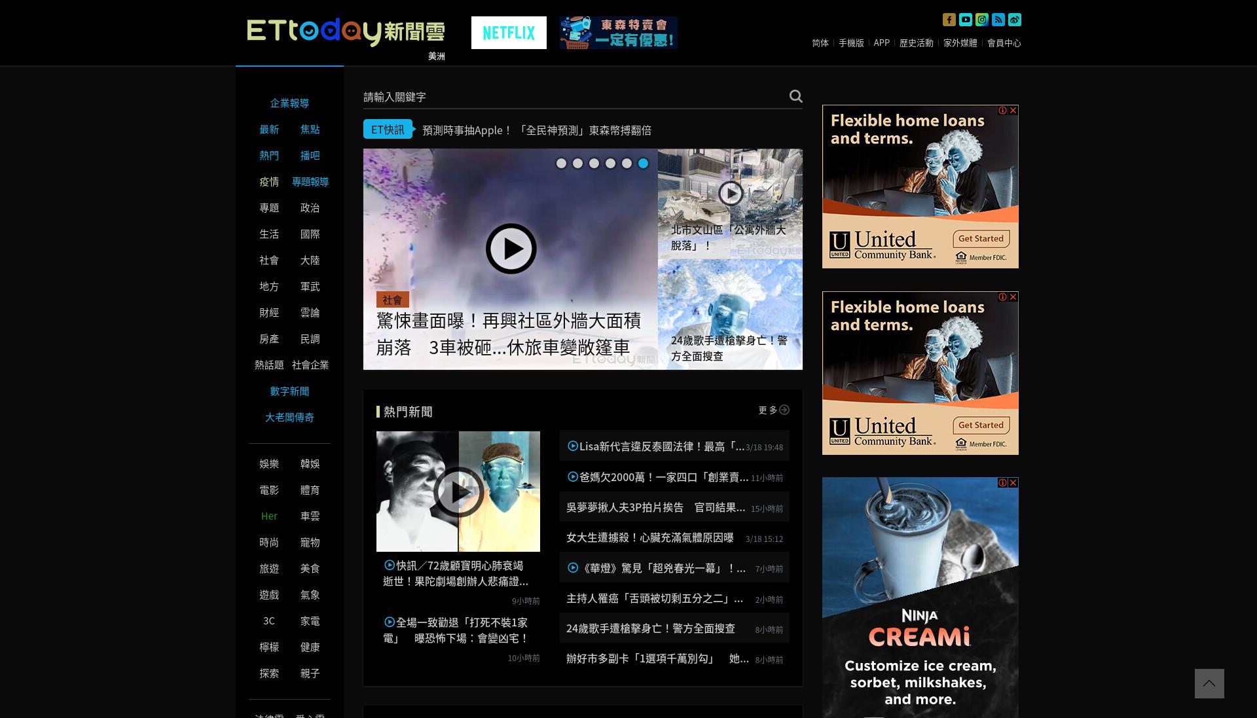Click the ET快訊 label
This screenshot has width=1257, height=718.
coord(388,130)
